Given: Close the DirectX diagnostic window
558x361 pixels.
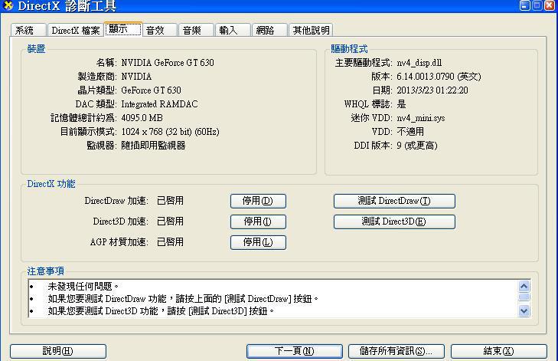Looking at the screenshot, I should [550, 5].
